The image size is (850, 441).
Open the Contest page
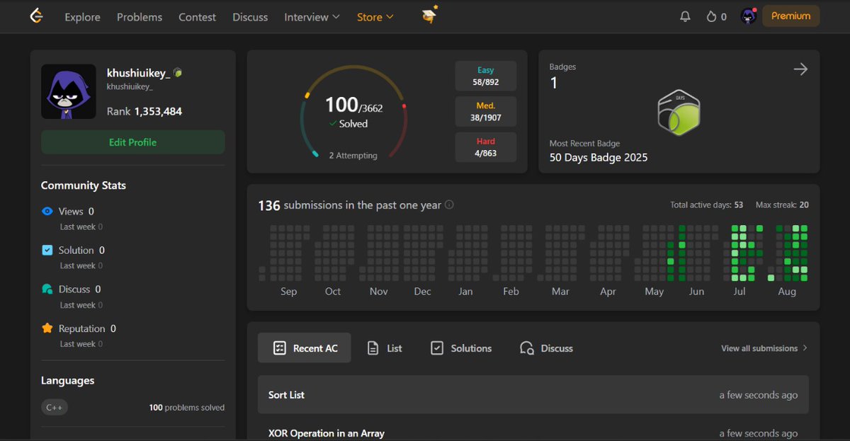tap(198, 17)
